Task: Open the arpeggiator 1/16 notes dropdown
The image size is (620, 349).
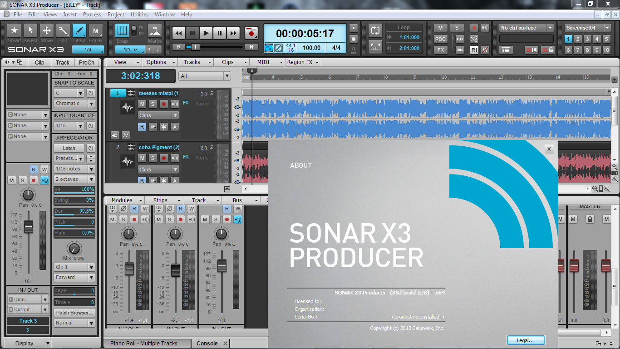Action: click(74, 169)
